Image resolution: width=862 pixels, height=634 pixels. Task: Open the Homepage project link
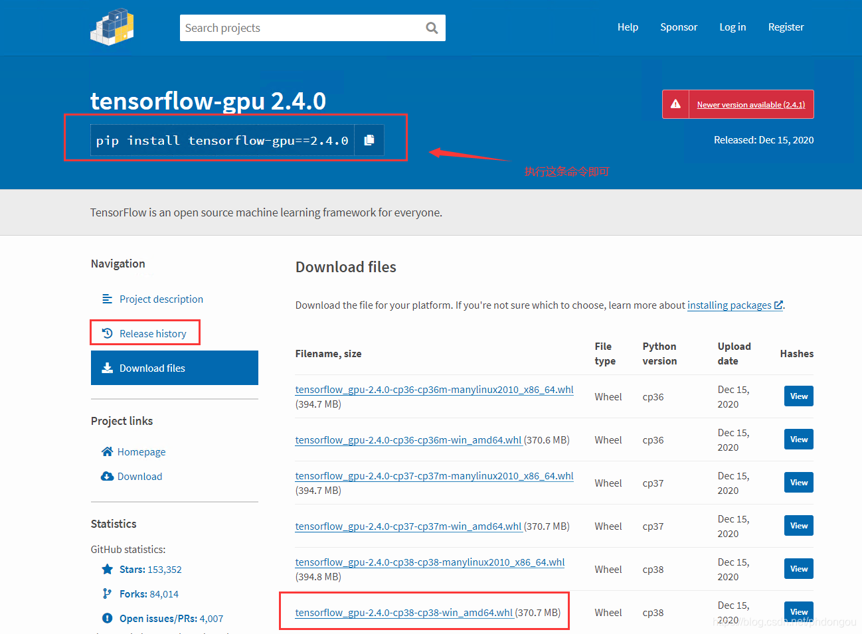coord(141,451)
